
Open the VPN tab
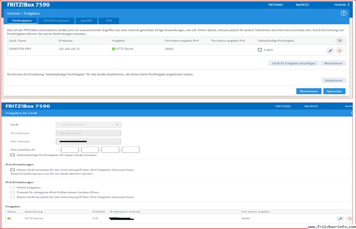[x=109, y=21]
